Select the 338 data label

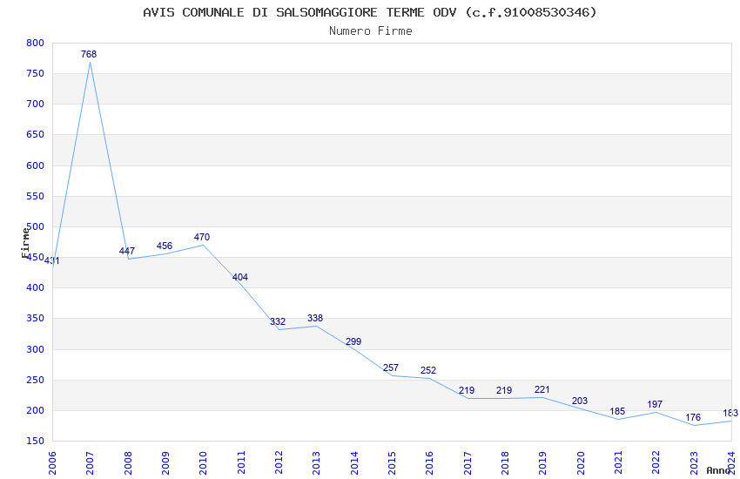click(x=315, y=319)
